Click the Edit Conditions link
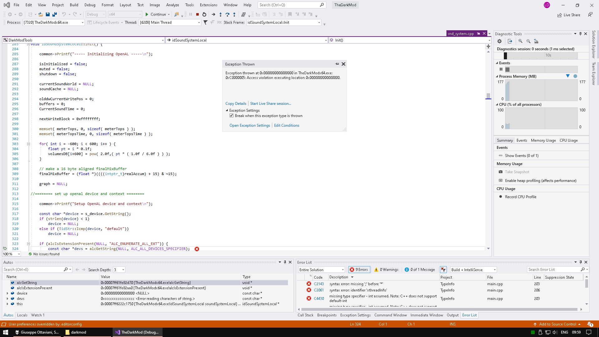This screenshot has width=599, height=337. point(286,125)
